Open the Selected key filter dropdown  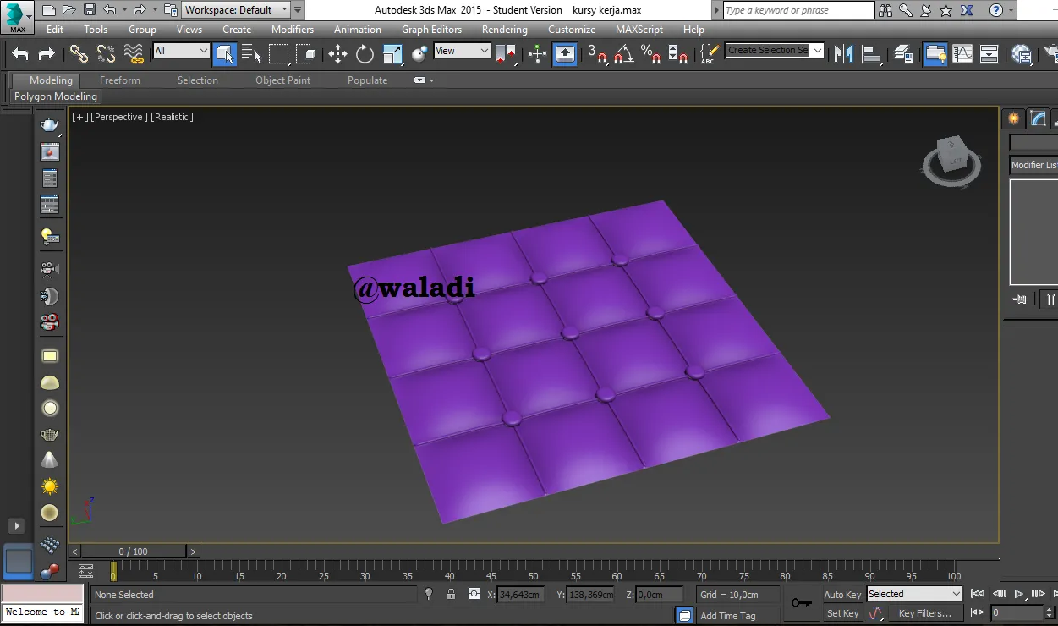(914, 594)
